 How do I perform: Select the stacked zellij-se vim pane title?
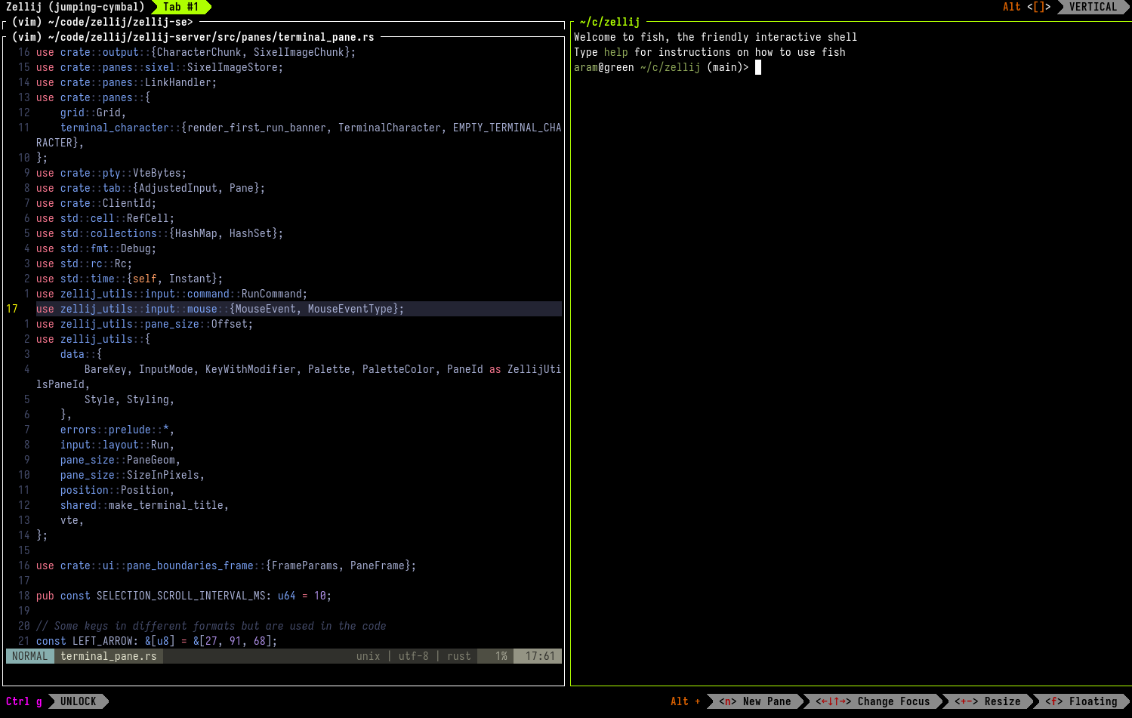(102, 22)
